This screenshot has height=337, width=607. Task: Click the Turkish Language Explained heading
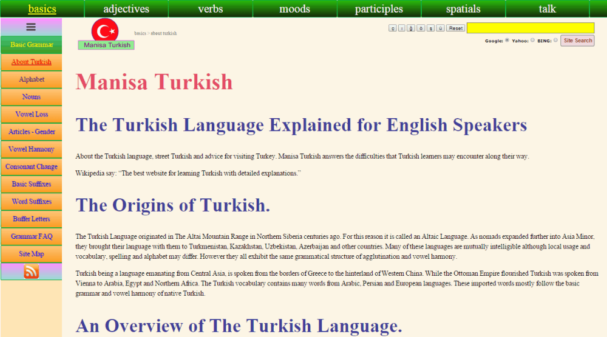click(x=301, y=125)
